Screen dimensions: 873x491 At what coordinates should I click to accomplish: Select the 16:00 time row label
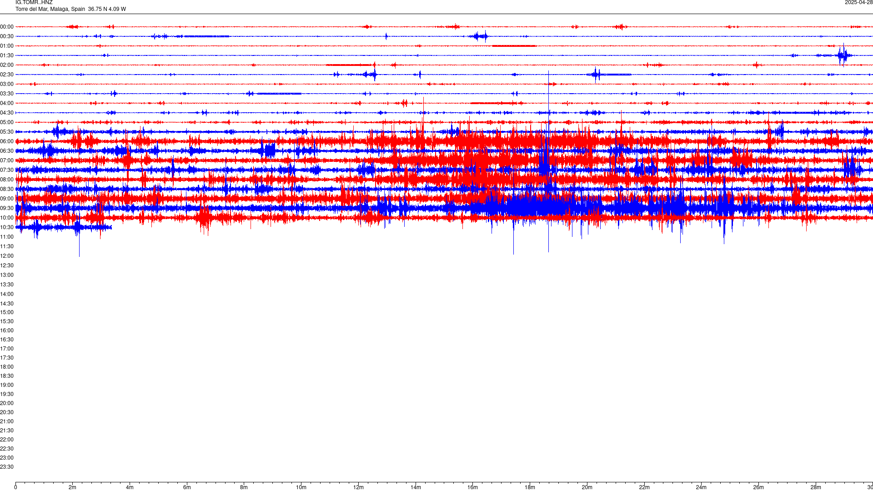click(7, 331)
